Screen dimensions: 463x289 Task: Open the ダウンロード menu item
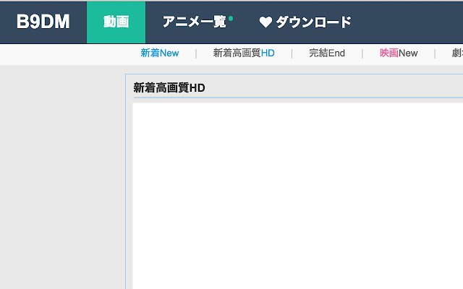[314, 22]
